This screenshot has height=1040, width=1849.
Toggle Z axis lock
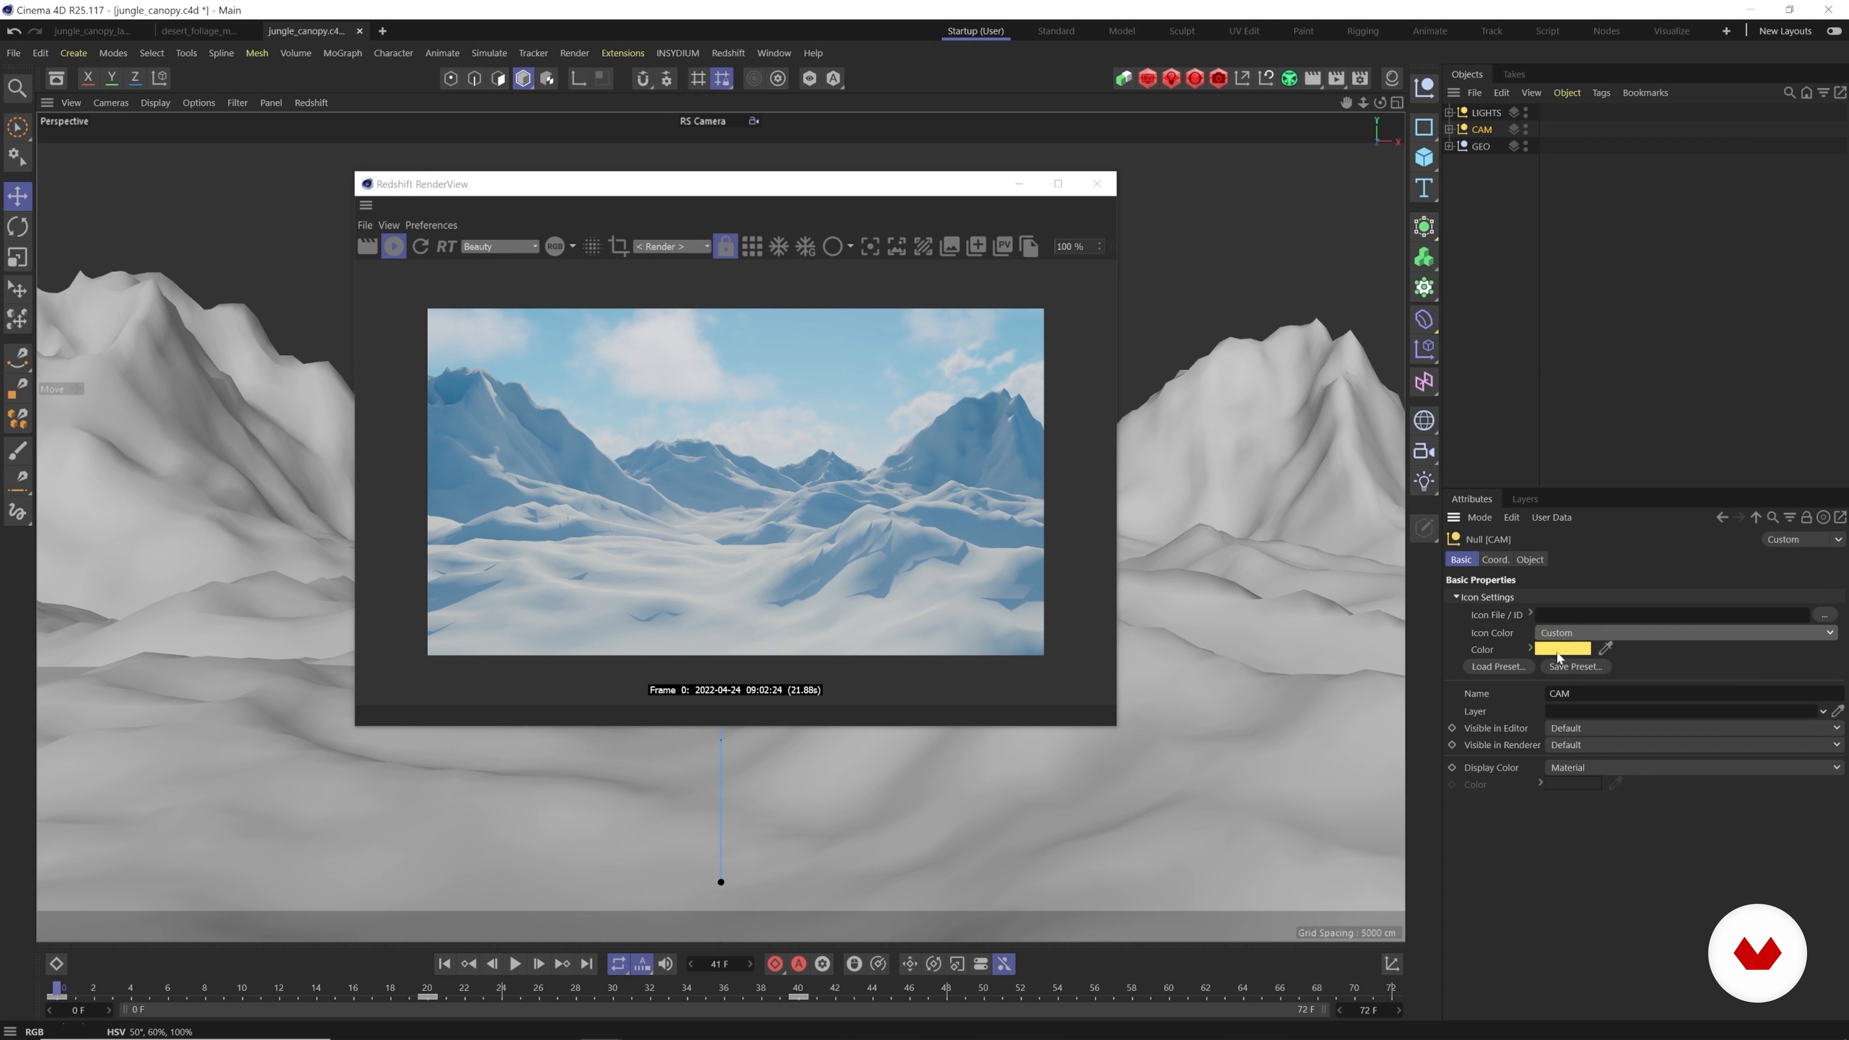click(135, 78)
